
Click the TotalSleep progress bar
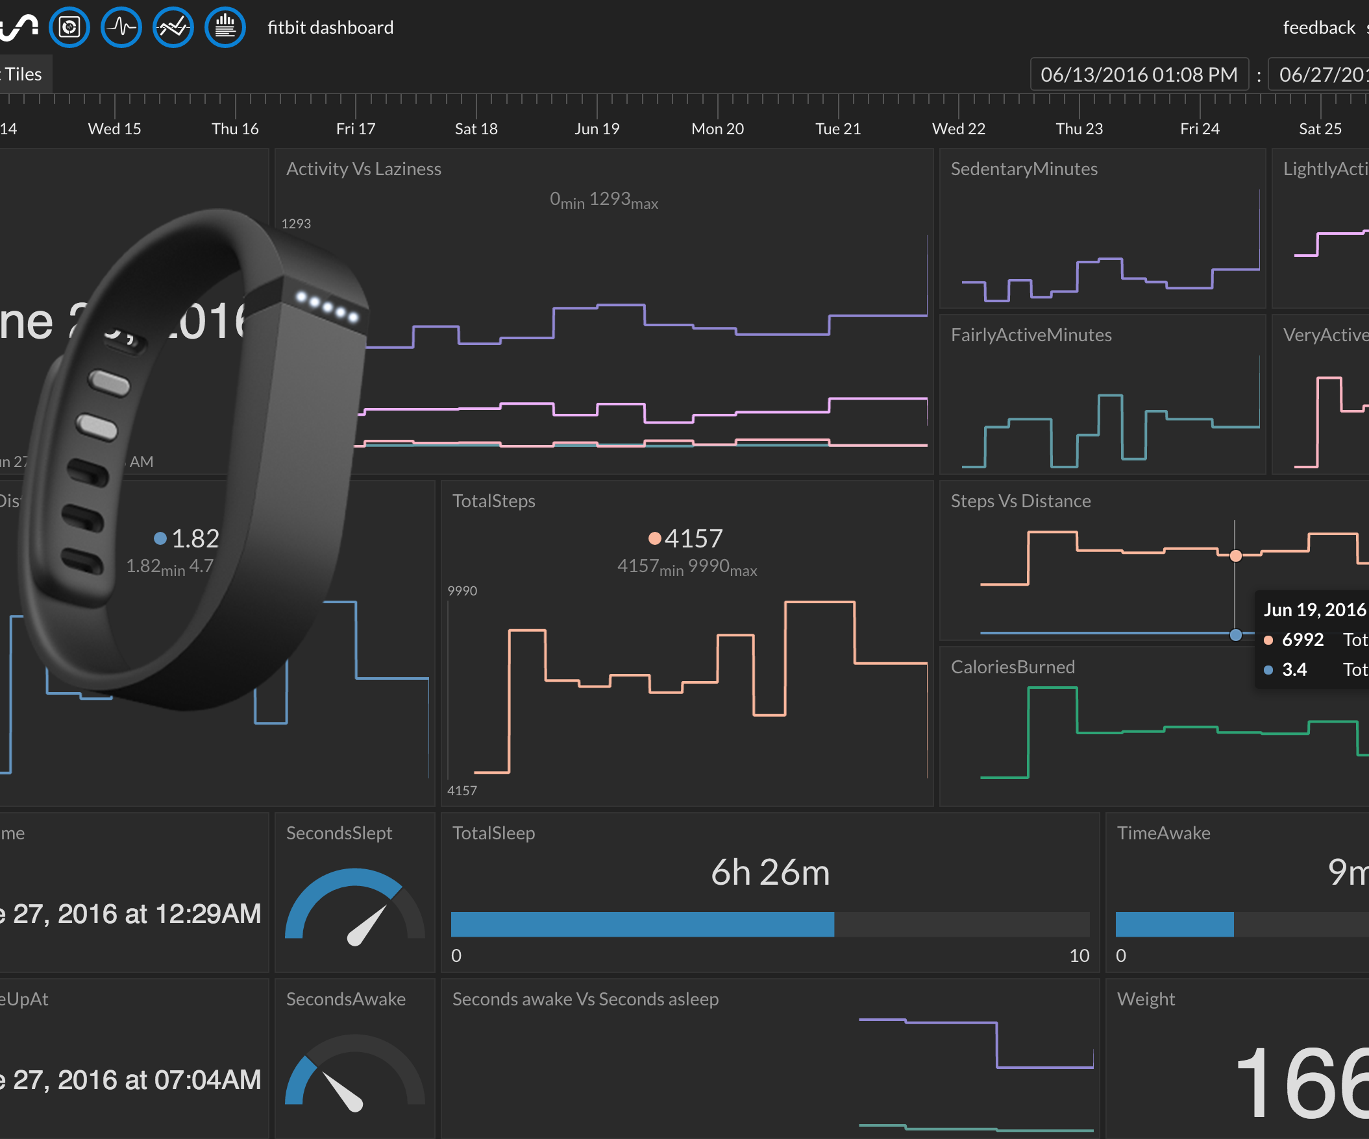coord(770,924)
